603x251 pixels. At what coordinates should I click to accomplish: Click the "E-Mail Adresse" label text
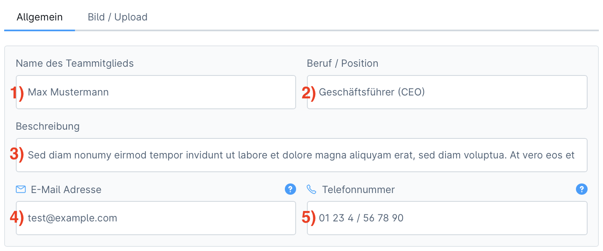coord(66,190)
